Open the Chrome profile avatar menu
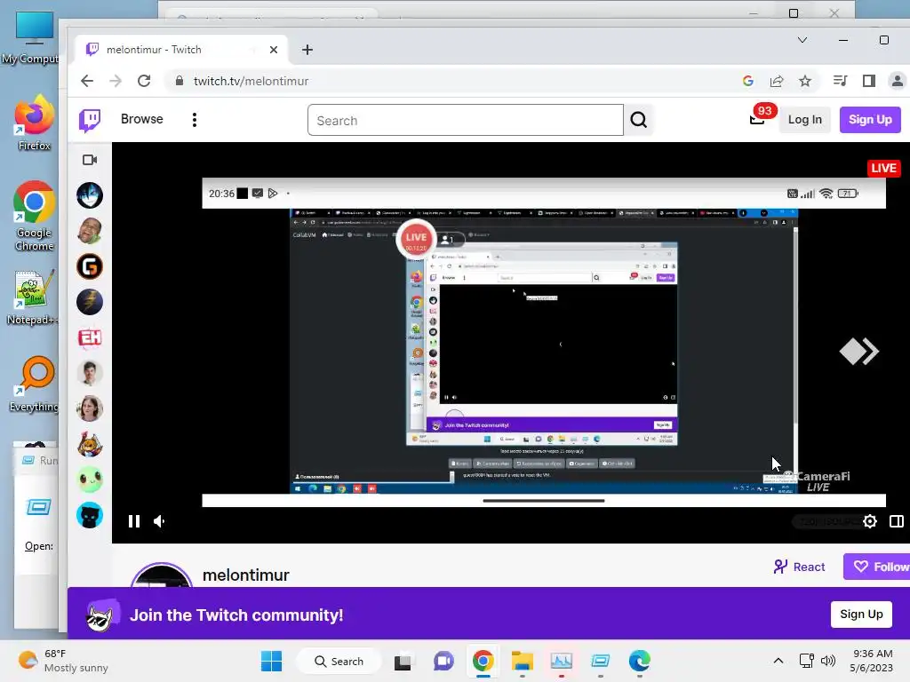This screenshot has height=682, width=910. pyautogui.click(x=898, y=81)
